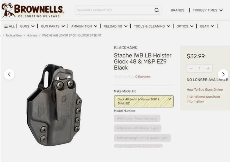Increase quantity with plus icon
The height and width of the screenshot is (162, 230).
tap(208, 68)
